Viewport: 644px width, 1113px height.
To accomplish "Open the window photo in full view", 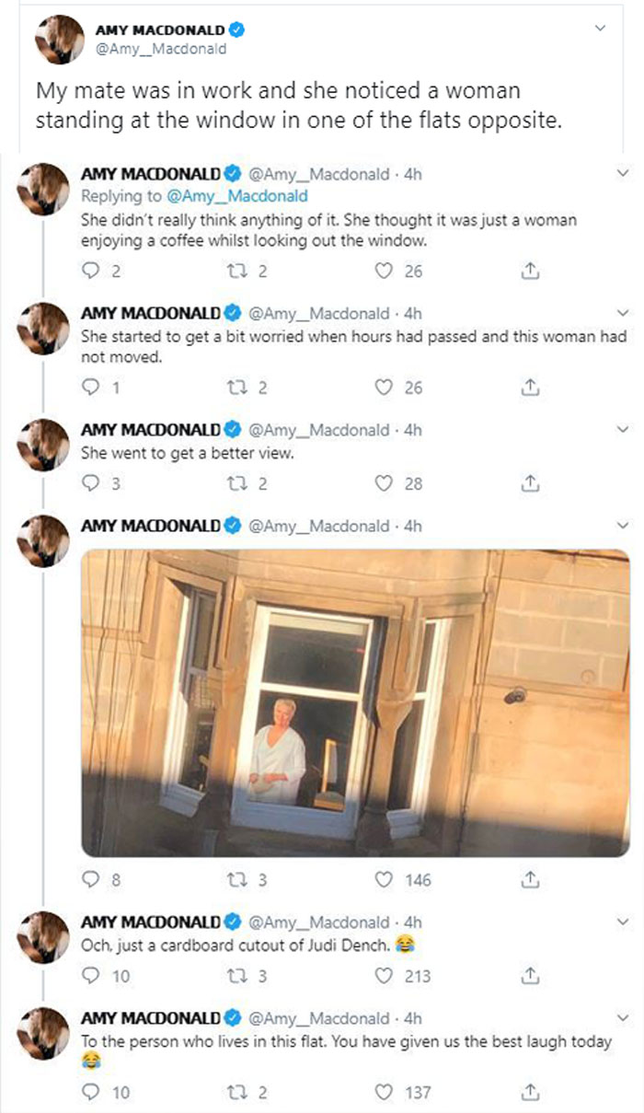I will pyautogui.click(x=355, y=702).
